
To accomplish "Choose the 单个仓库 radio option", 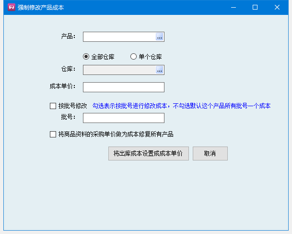I will pyautogui.click(x=134, y=57).
